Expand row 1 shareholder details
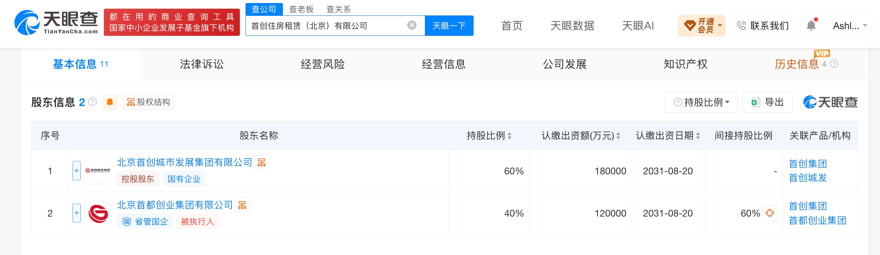 (x=77, y=171)
